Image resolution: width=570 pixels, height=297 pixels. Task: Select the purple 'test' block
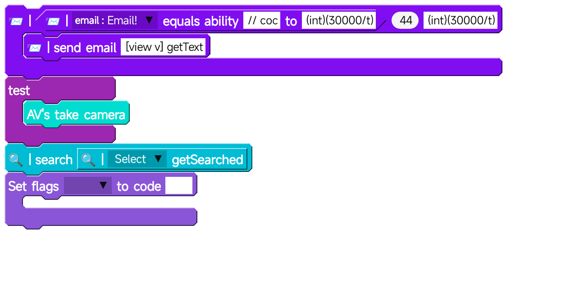(19, 90)
